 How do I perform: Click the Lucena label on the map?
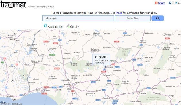pos(116,84)
